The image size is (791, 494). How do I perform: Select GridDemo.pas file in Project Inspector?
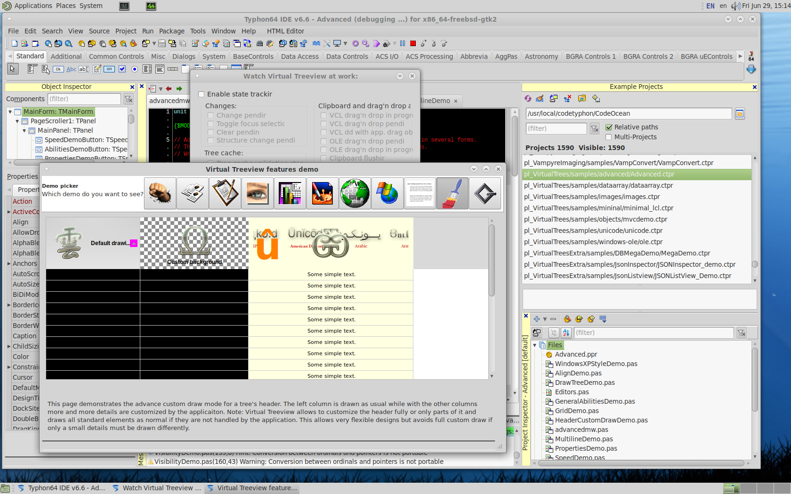point(577,411)
